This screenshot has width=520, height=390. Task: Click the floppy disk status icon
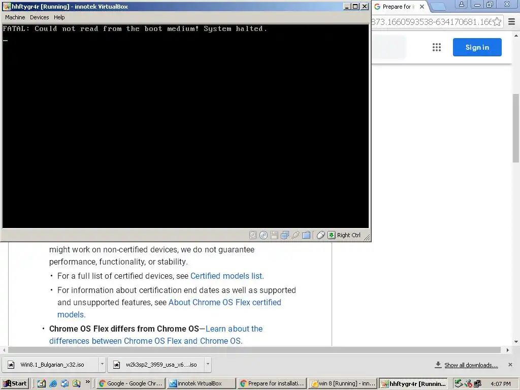point(274,235)
